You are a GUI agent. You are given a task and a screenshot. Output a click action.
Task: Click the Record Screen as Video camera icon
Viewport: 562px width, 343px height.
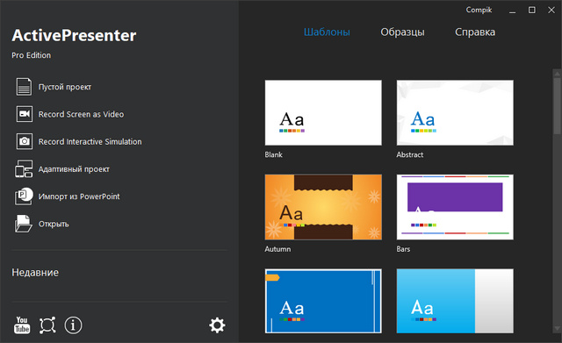24,114
